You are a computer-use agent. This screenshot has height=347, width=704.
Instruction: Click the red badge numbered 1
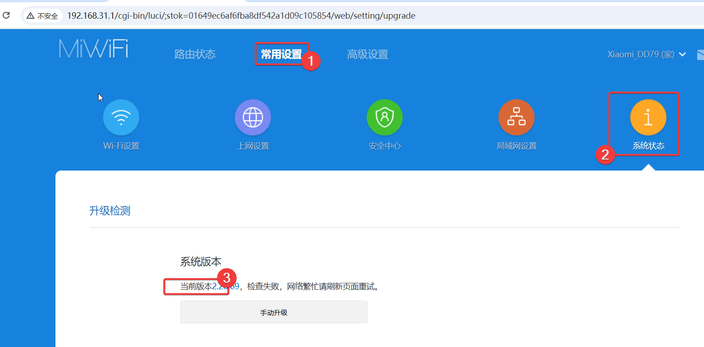(311, 61)
